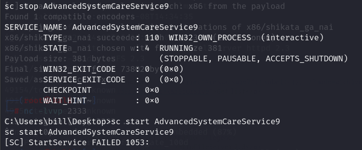
Task: Click the 'sc stop AdvancedSystemCareService9' command line
Action: tap(87, 6)
